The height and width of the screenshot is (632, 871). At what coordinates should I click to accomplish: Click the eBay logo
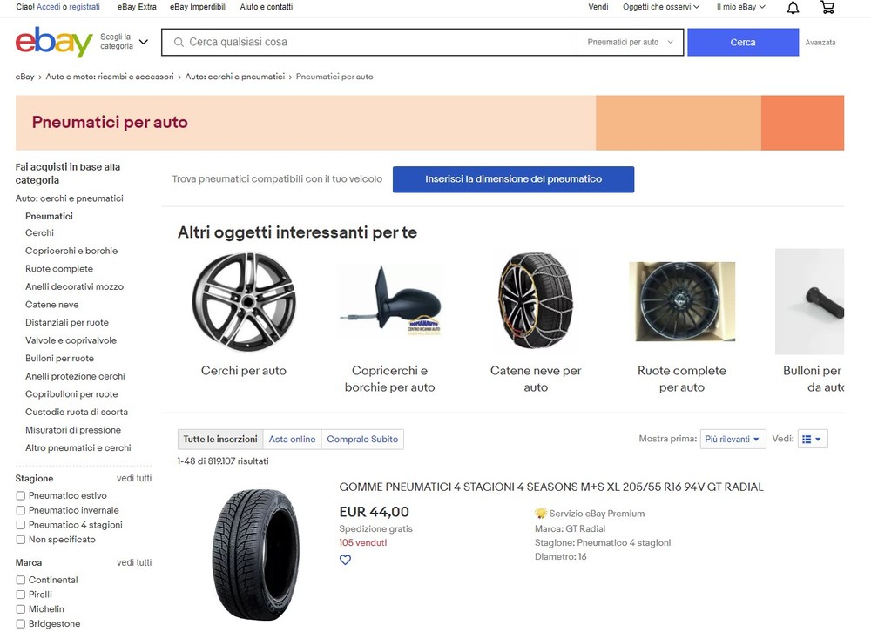click(x=54, y=42)
